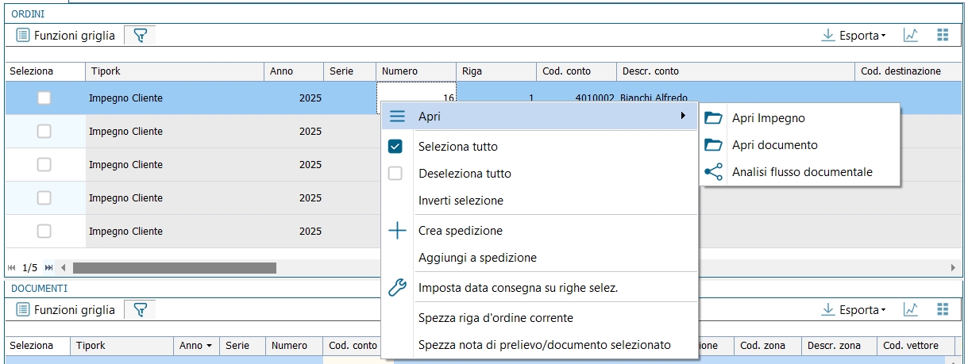Click the filter funnel icon in ORDINI toolbar
This screenshot has width=968, height=364.
(x=141, y=36)
